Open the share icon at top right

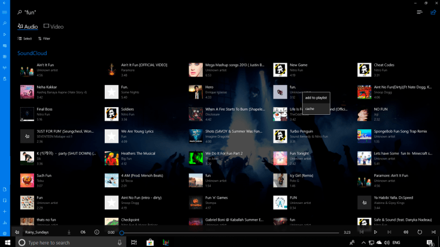(433, 12)
